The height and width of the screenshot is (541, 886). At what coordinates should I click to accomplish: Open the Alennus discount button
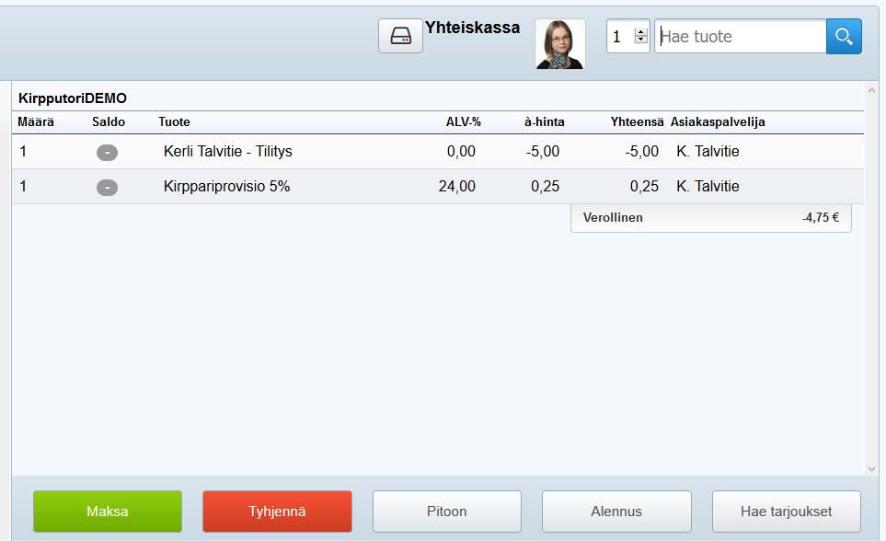616,512
